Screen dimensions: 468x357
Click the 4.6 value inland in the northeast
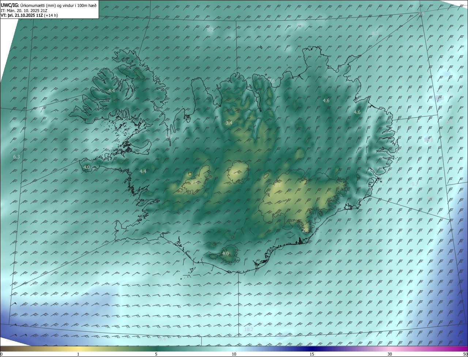326,100
